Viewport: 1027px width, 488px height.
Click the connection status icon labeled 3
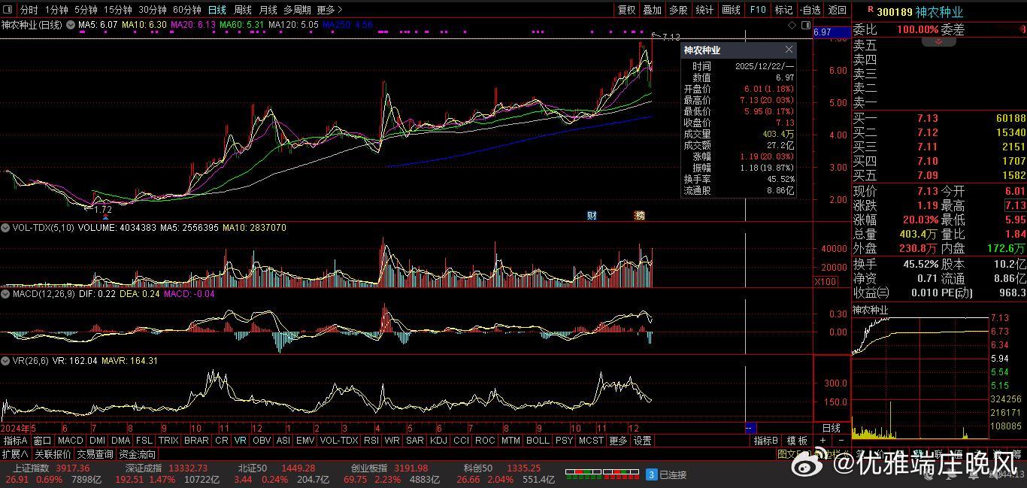coord(652,474)
